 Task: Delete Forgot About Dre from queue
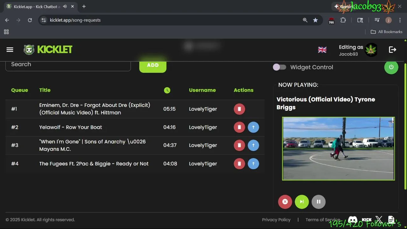pos(239,109)
